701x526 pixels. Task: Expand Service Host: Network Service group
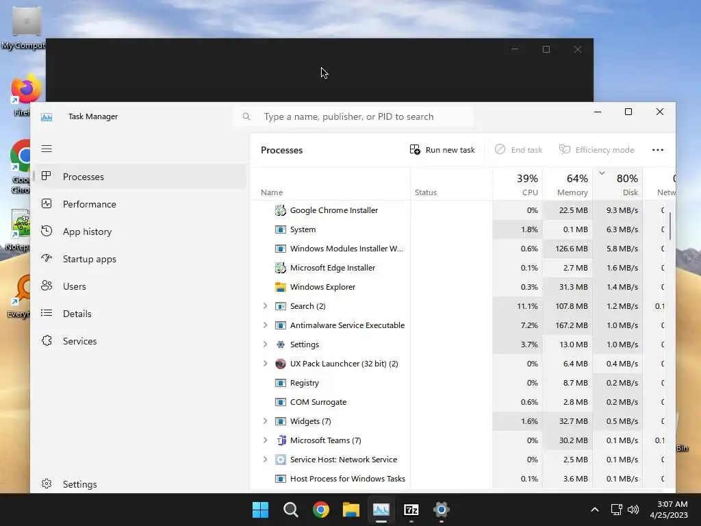(265, 460)
